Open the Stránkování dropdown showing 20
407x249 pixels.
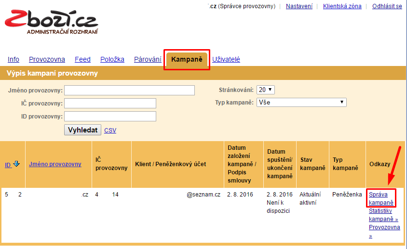[x=266, y=90]
